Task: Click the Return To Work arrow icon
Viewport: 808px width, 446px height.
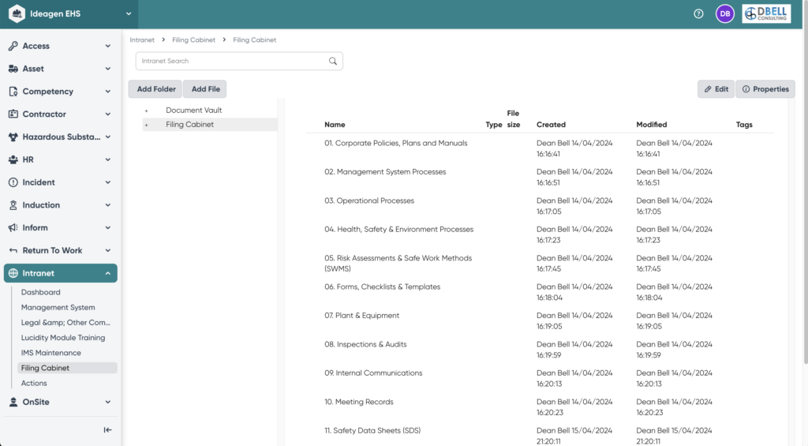Action: click(x=13, y=250)
